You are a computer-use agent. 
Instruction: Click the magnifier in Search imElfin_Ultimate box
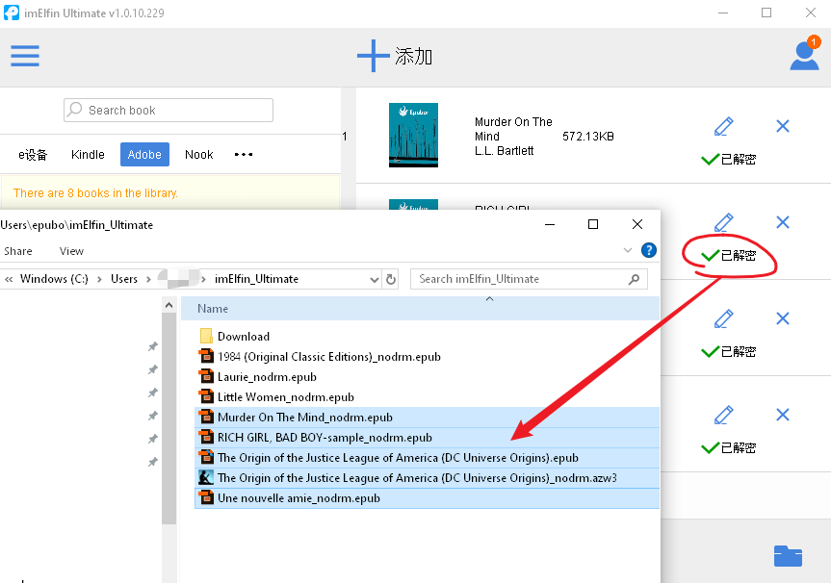(x=634, y=279)
